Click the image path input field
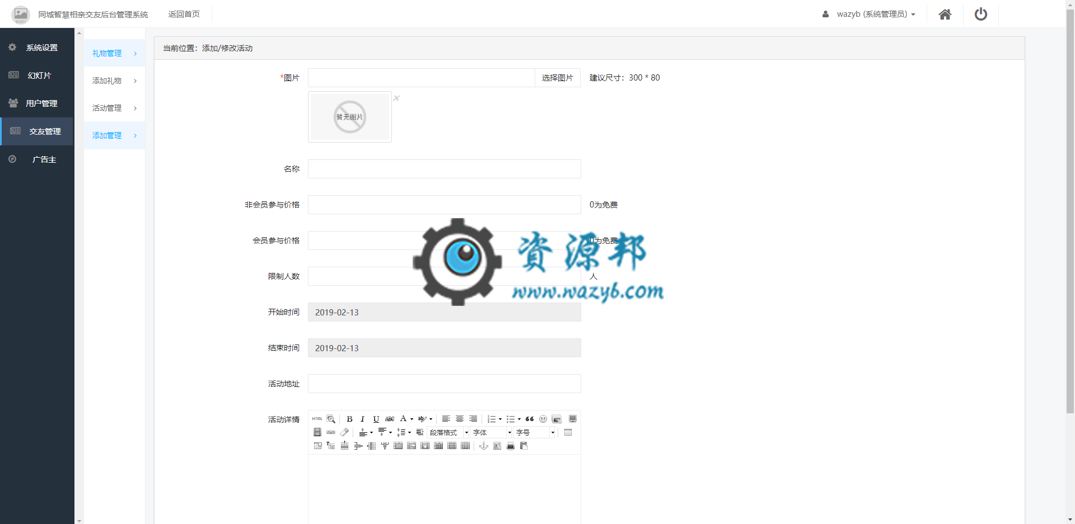This screenshot has height=524, width=1075. (422, 78)
